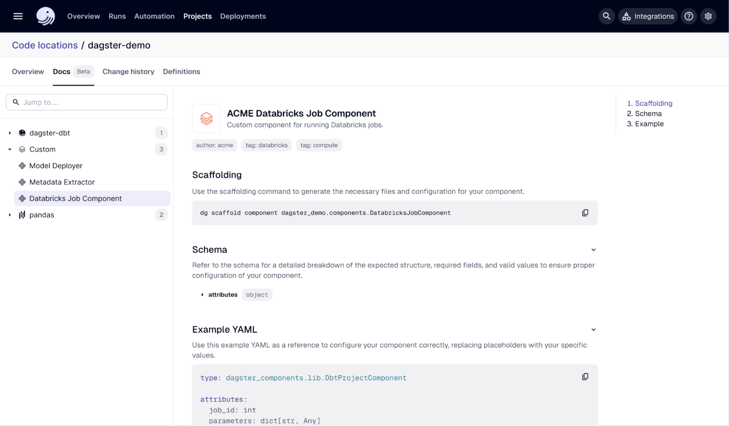This screenshot has width=729, height=426.
Task: Collapse the Example YAML section chevron
Action: pos(593,330)
